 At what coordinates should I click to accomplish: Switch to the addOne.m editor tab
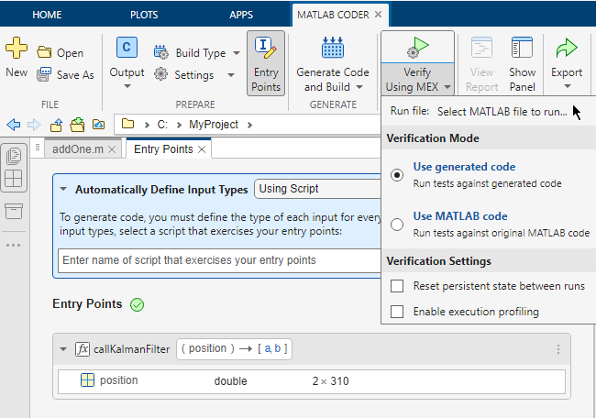(78, 148)
